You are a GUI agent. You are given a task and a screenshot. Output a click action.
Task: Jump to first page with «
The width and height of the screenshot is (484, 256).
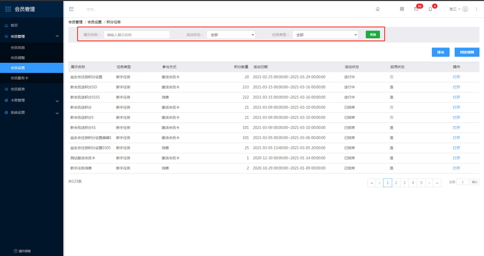[372, 183]
